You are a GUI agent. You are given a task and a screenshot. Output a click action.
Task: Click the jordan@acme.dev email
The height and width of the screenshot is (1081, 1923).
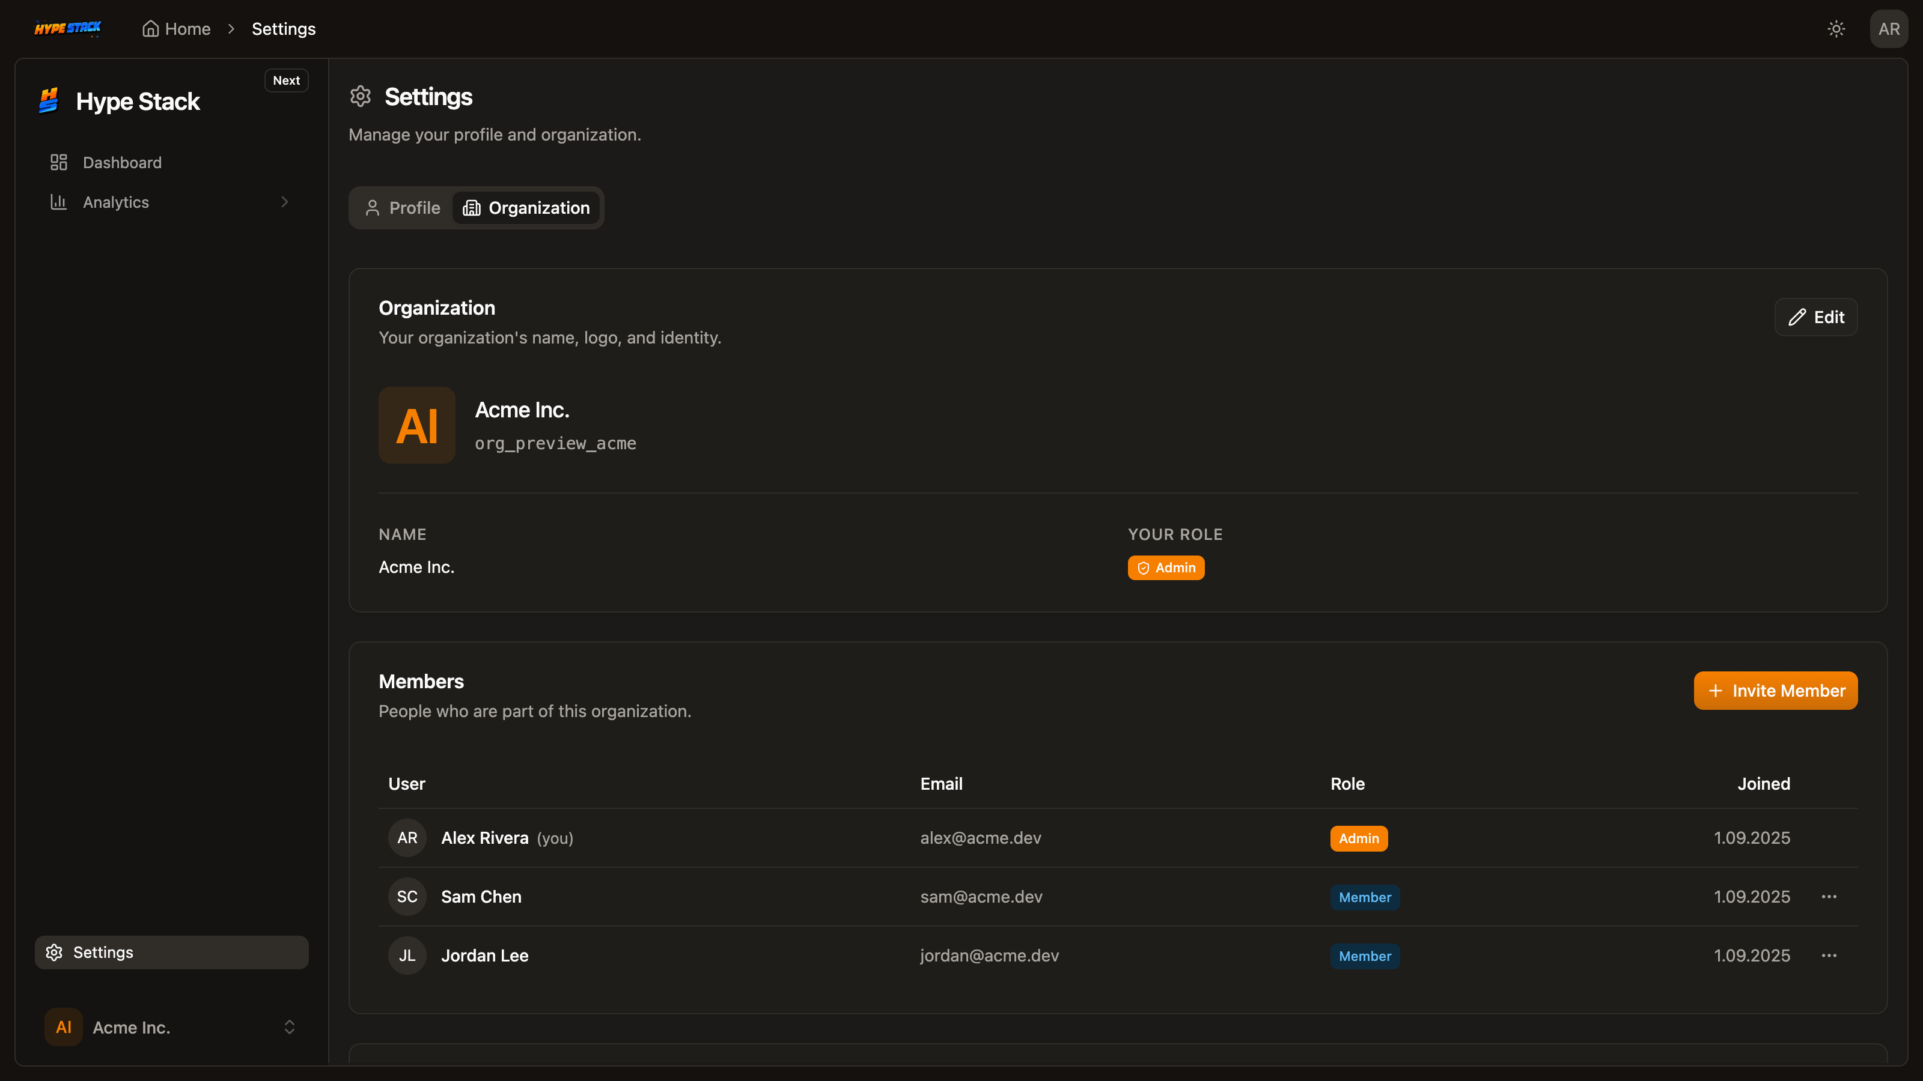[989, 955]
